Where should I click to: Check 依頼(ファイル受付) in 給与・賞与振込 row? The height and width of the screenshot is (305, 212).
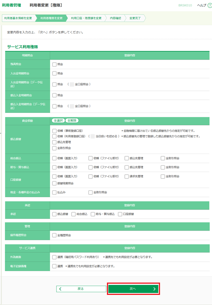click(x=90, y=167)
